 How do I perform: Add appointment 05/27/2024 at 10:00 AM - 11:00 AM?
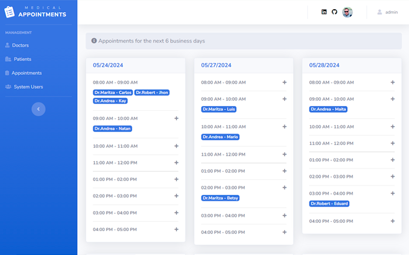pyautogui.click(x=285, y=126)
